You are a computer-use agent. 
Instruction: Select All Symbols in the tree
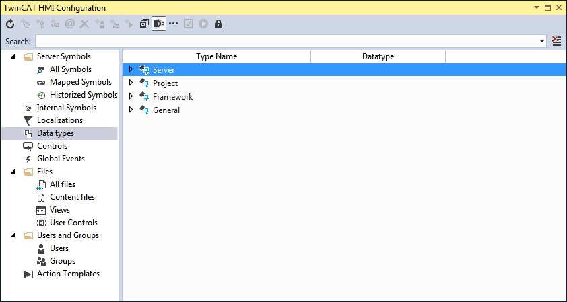pyautogui.click(x=71, y=69)
